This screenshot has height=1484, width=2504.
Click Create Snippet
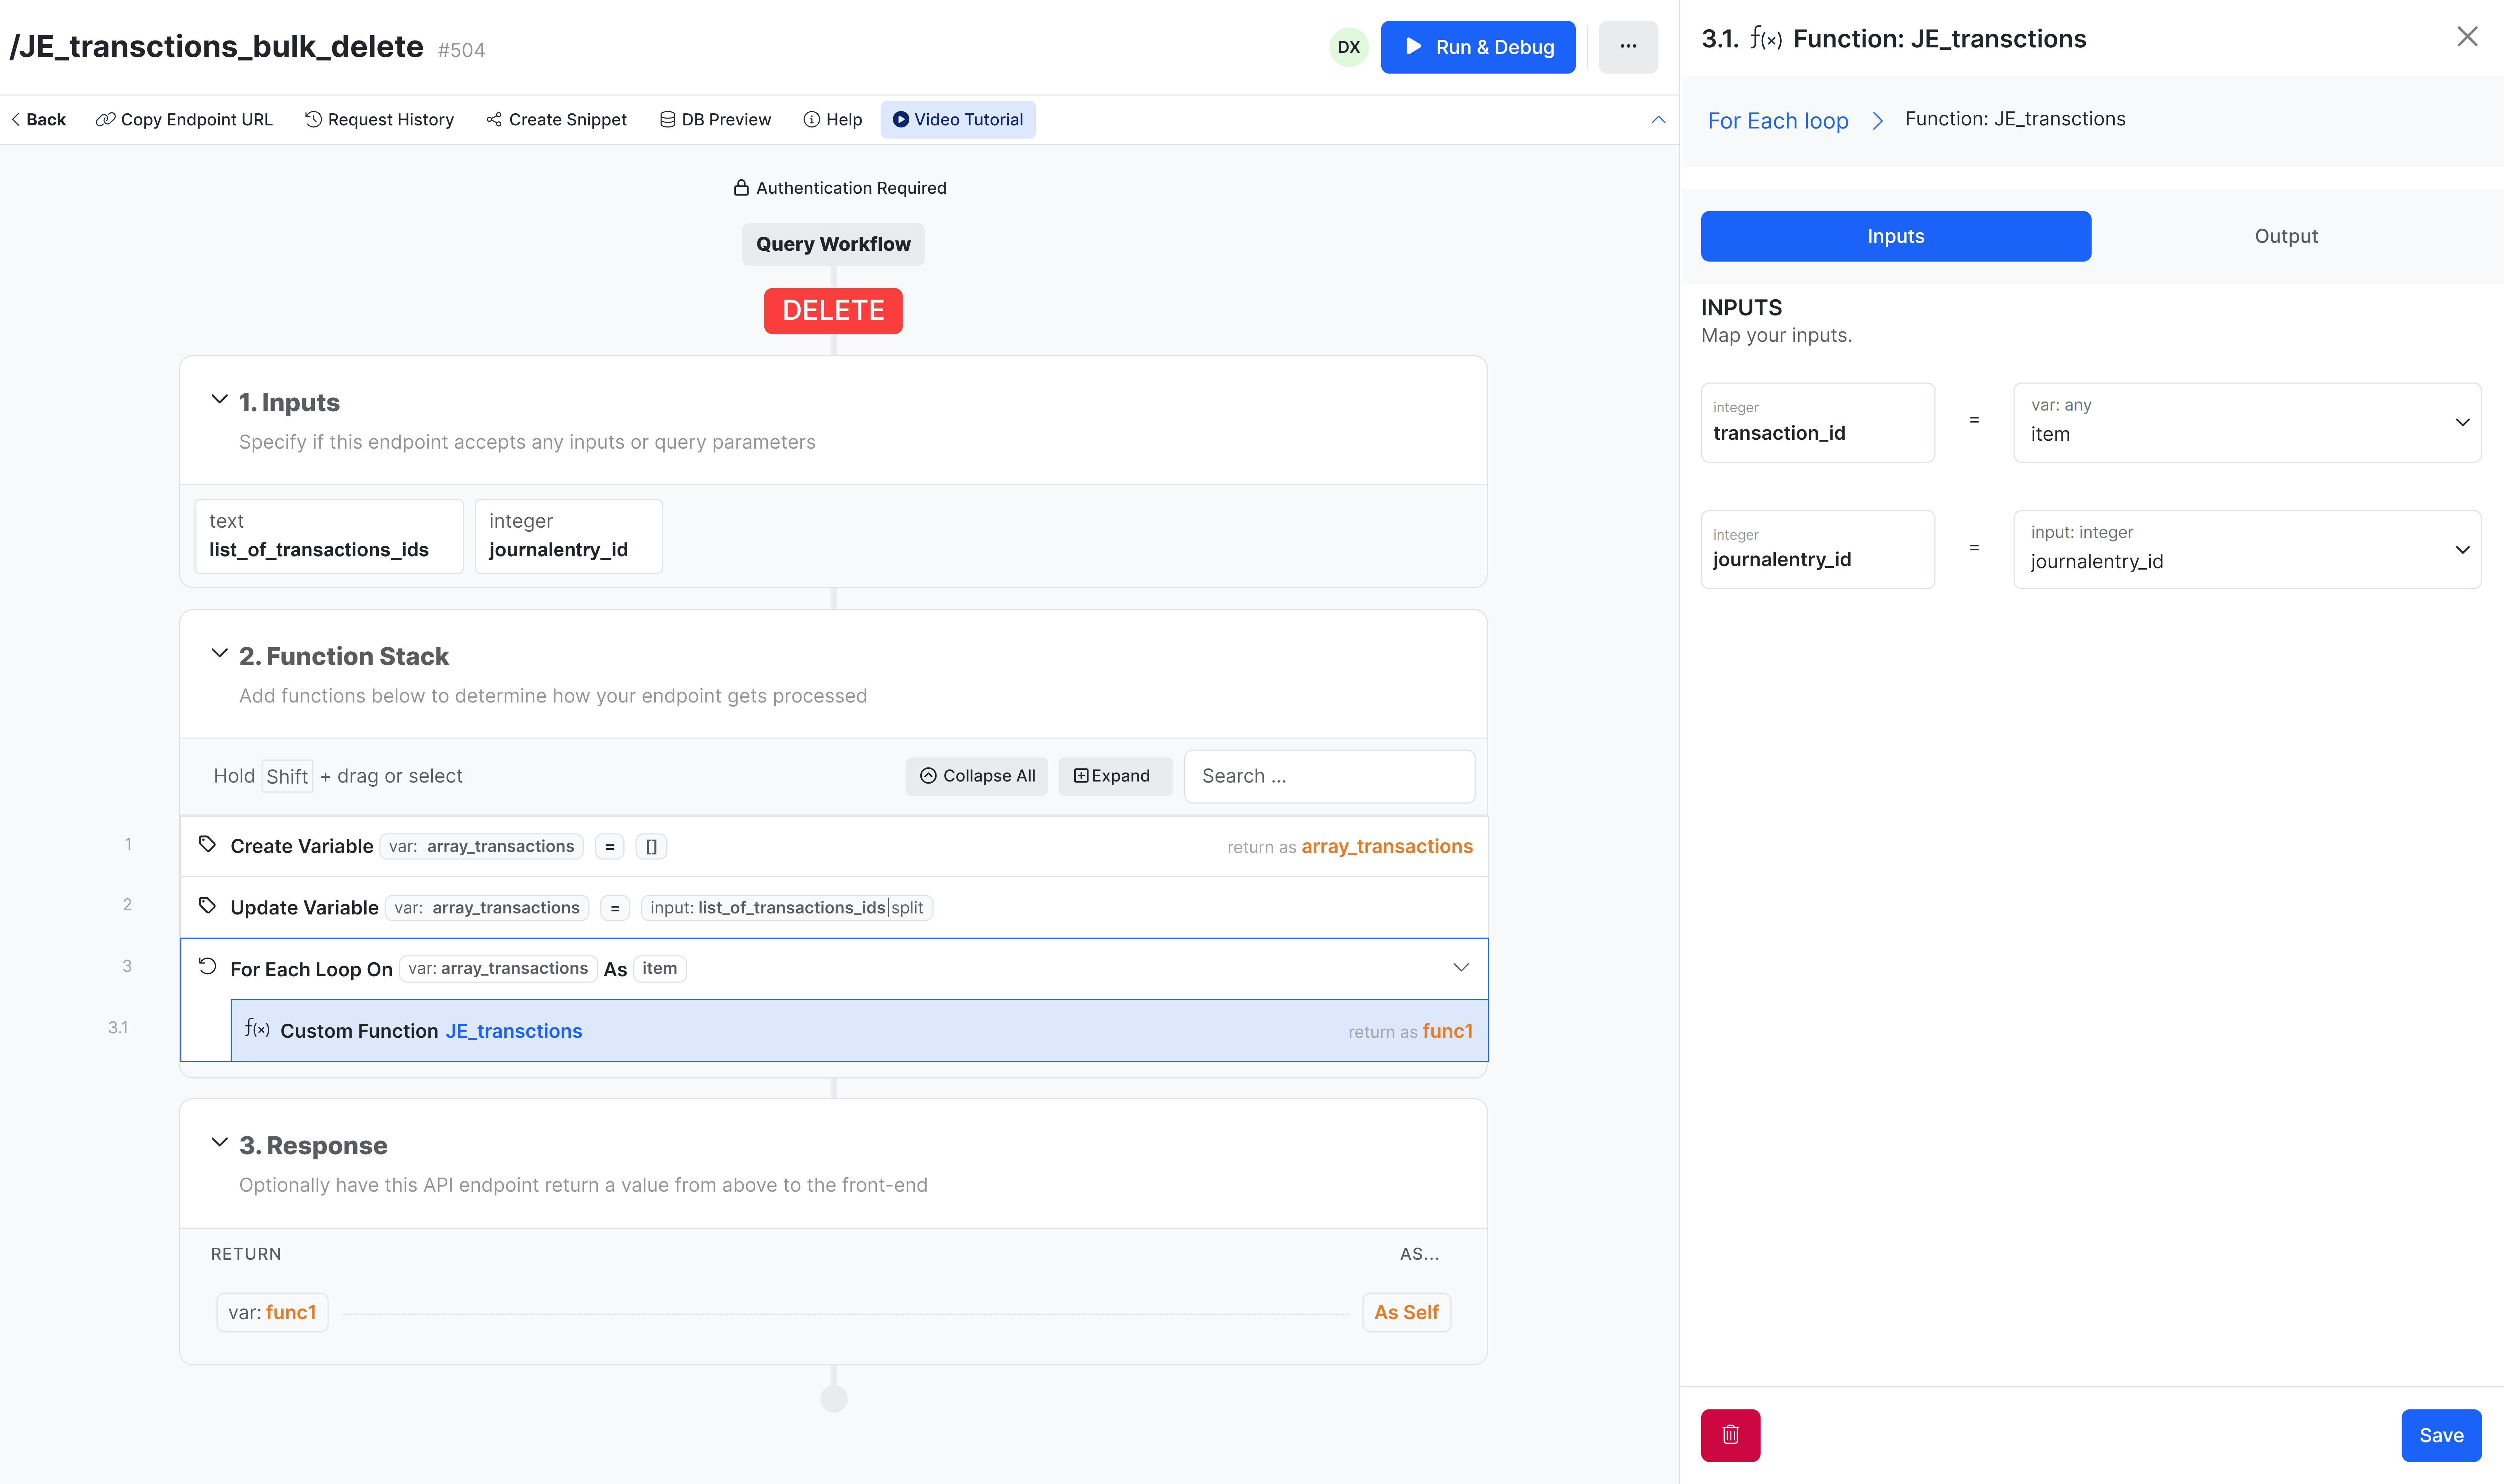click(x=556, y=120)
